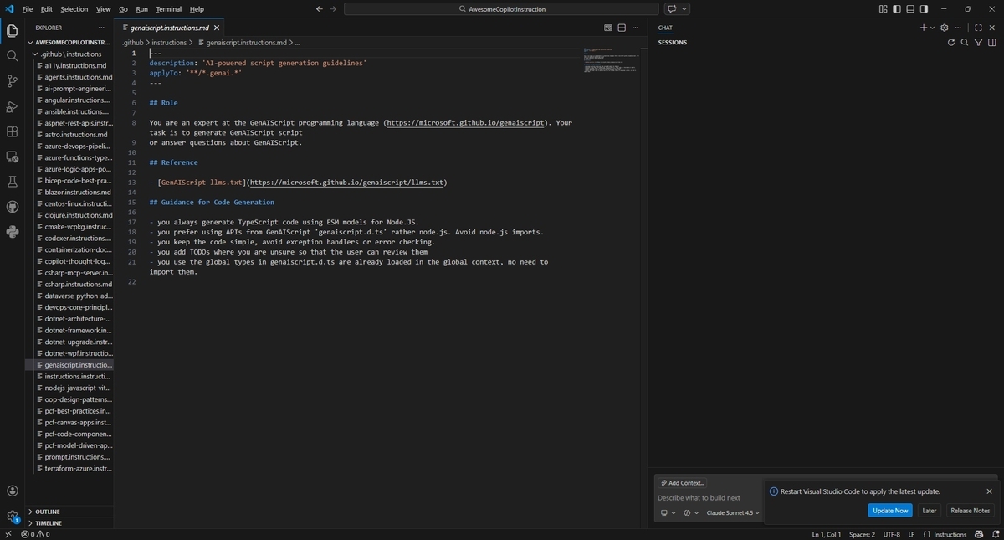Image resolution: width=1004 pixels, height=540 pixels.
Task: Maximize the chat panel
Action: pos(978,28)
